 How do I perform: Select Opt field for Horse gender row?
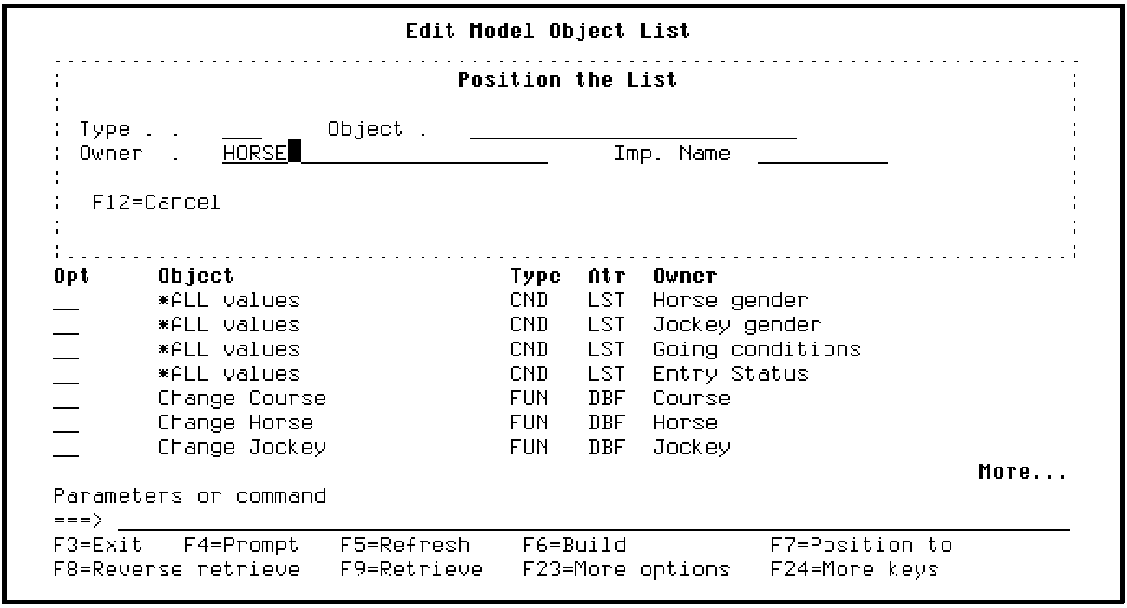coord(66,302)
